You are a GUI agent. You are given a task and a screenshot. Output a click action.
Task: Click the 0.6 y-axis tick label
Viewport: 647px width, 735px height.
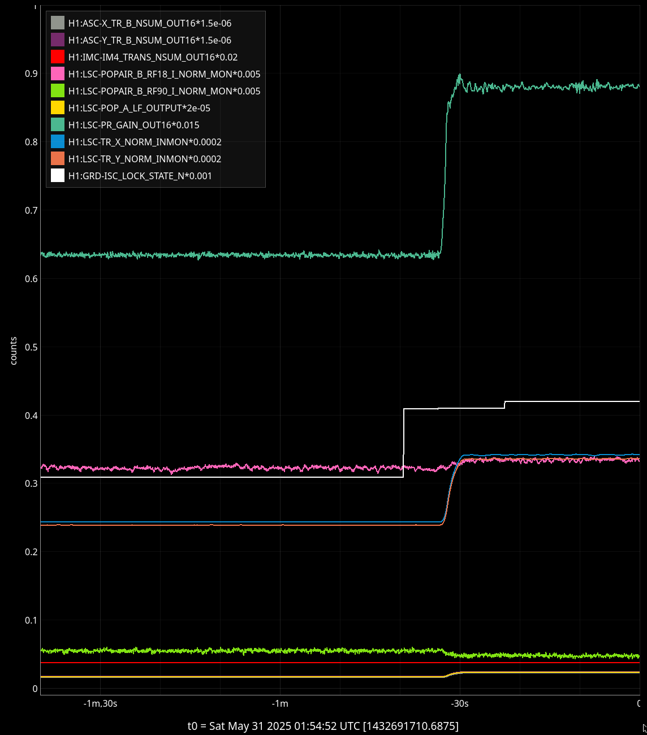(x=31, y=279)
